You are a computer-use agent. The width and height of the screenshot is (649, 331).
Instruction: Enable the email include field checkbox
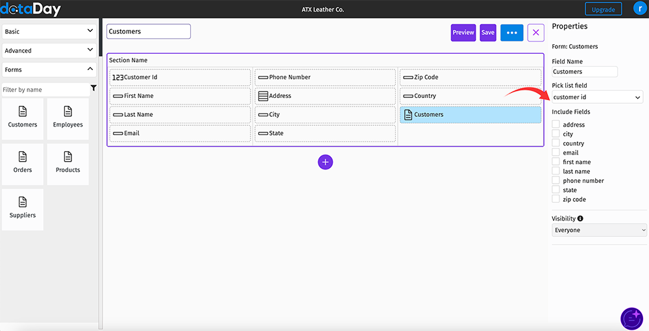tap(556, 153)
